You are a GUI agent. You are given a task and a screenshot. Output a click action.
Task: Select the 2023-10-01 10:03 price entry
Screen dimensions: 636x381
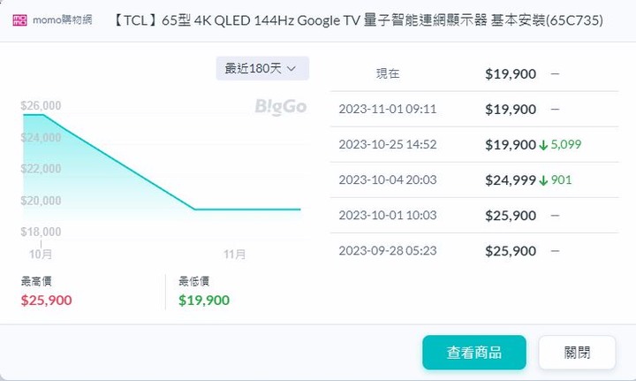point(474,215)
